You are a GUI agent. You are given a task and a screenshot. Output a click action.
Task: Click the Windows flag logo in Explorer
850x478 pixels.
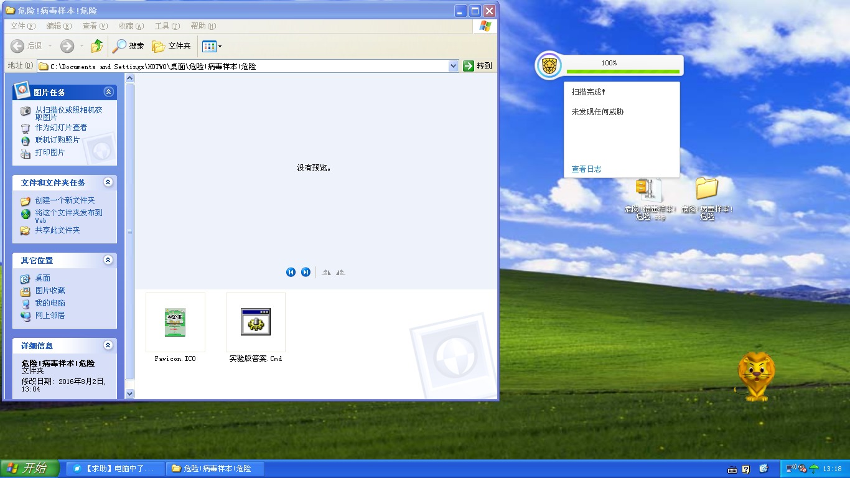485,26
